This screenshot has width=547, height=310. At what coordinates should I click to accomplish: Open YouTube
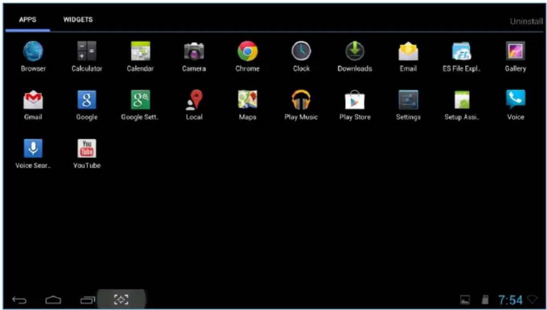(x=87, y=154)
